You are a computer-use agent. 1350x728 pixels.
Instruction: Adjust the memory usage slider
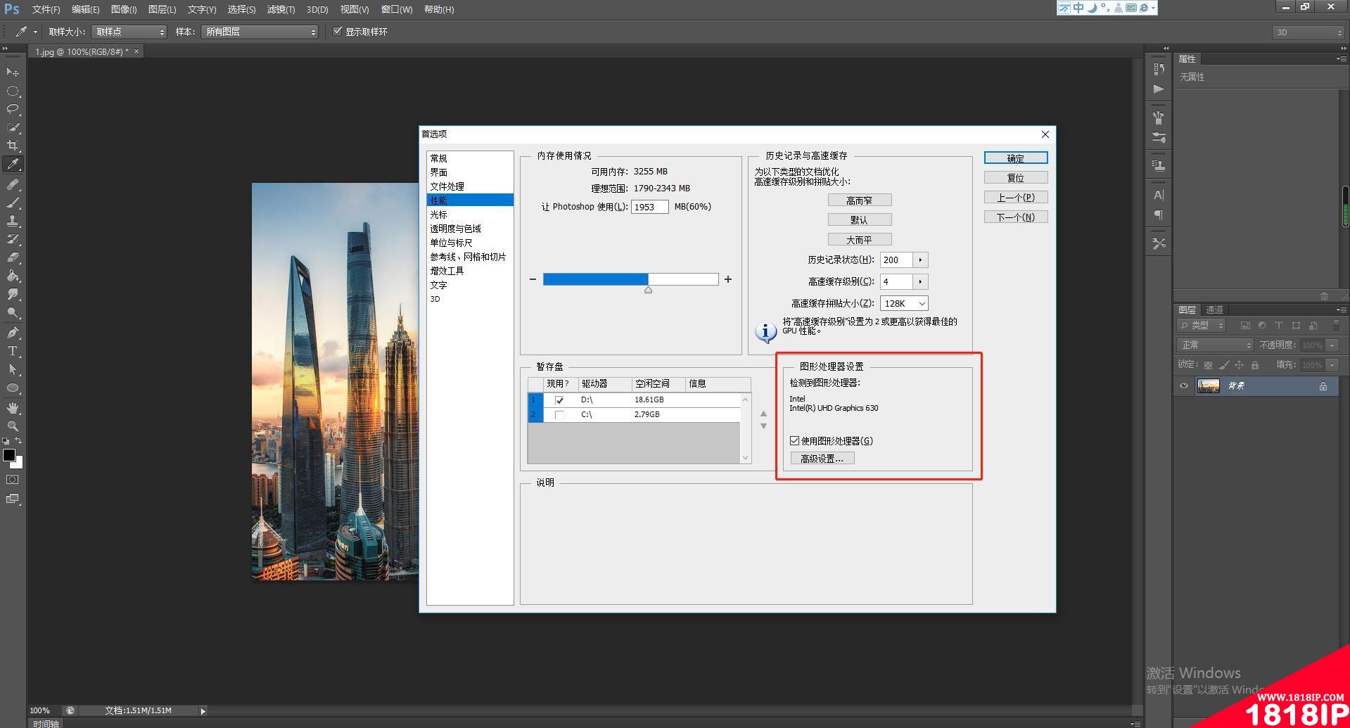[x=648, y=289]
